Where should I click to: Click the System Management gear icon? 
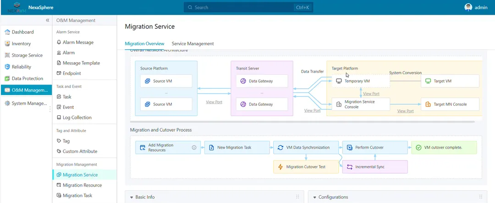(x=7, y=103)
